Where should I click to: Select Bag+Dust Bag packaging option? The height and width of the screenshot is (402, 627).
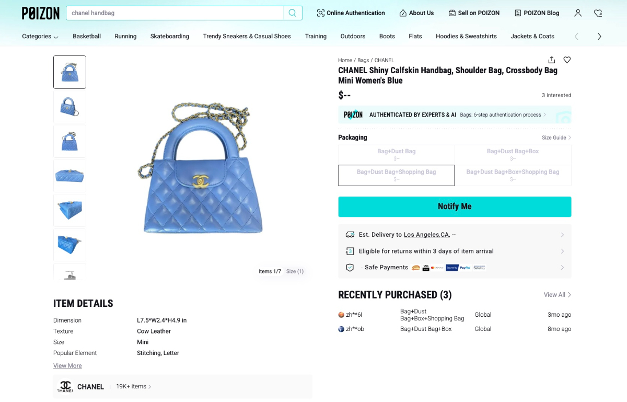pos(396,154)
